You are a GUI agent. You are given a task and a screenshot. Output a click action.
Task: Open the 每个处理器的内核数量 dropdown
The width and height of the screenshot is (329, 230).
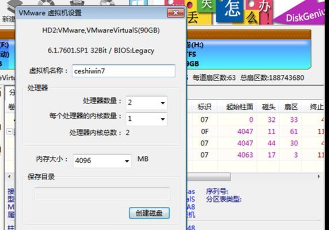[147, 119]
